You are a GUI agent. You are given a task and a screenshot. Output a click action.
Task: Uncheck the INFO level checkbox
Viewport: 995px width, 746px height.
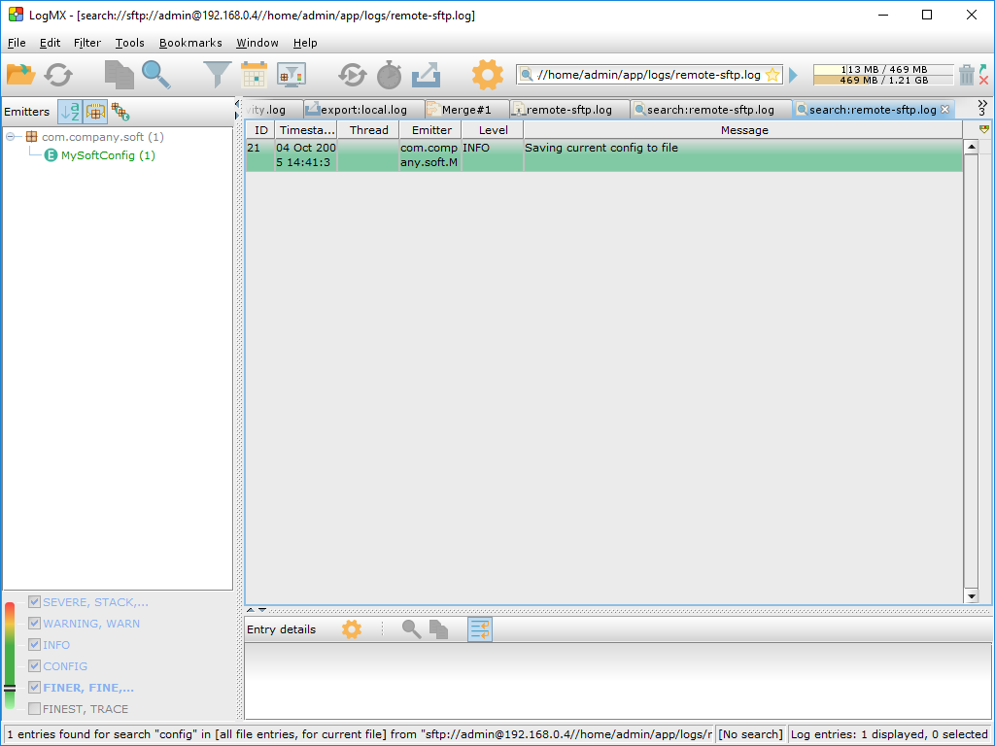click(x=34, y=645)
